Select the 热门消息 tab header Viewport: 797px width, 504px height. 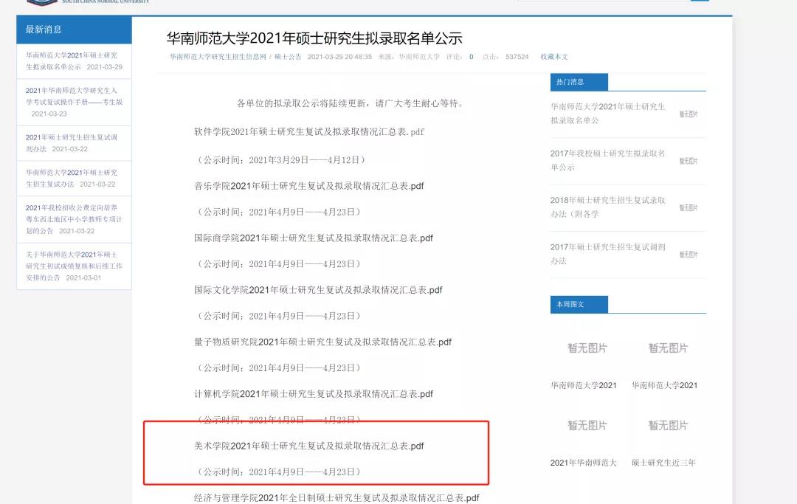[x=579, y=82]
